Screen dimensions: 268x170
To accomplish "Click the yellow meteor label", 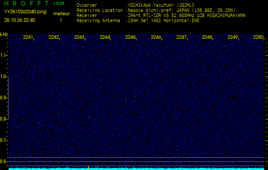I will click(61, 14).
